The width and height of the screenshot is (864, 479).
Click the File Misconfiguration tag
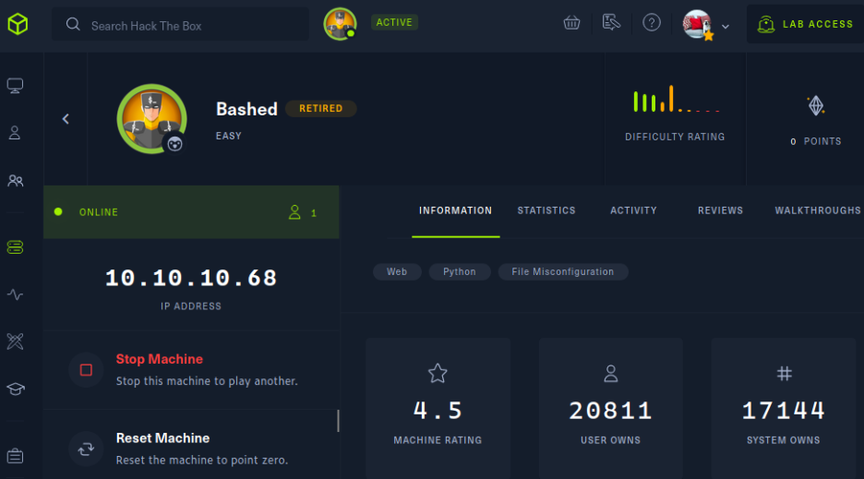pos(562,271)
